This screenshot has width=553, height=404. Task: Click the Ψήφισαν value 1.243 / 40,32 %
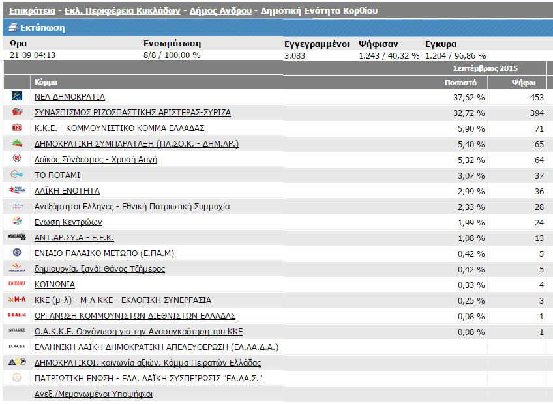click(x=389, y=55)
